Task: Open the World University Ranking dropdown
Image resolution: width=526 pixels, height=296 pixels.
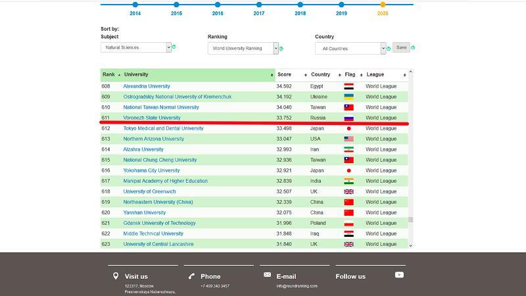Action: [x=243, y=49]
